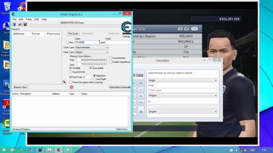Open the From Degree unit dropdown

183,95
